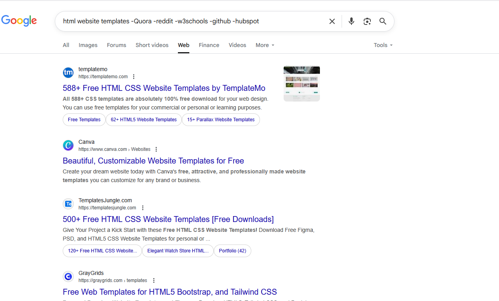499x301 pixels.
Task: Open 588+ Free HTML CSS Website Templates link
Action: pos(164,88)
